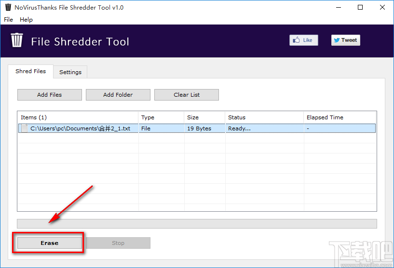Click the Status column header
394x268 pixels.
point(264,117)
